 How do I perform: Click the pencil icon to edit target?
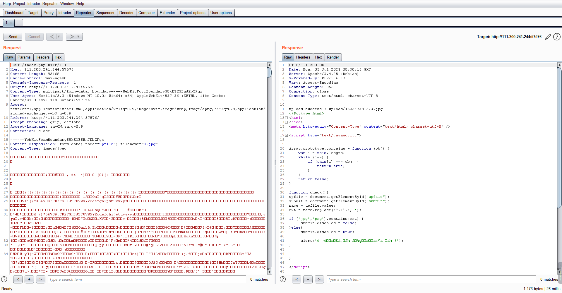[x=548, y=37]
